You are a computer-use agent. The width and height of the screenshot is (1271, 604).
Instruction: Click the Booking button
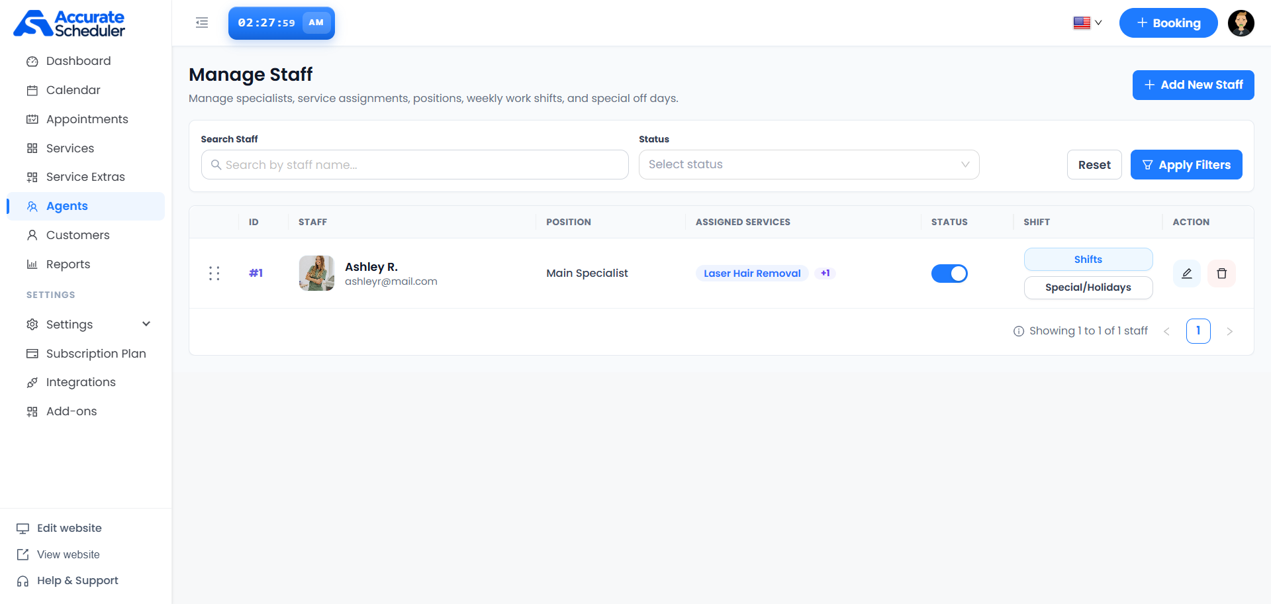point(1168,23)
